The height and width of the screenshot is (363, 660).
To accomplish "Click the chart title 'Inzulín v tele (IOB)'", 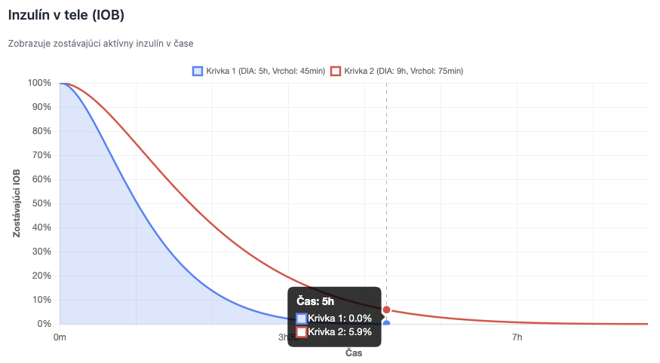I will 66,14.
